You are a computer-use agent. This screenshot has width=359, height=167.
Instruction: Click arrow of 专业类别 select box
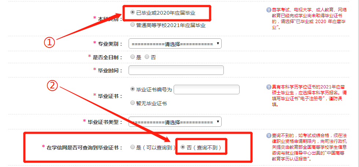(x=218, y=43)
